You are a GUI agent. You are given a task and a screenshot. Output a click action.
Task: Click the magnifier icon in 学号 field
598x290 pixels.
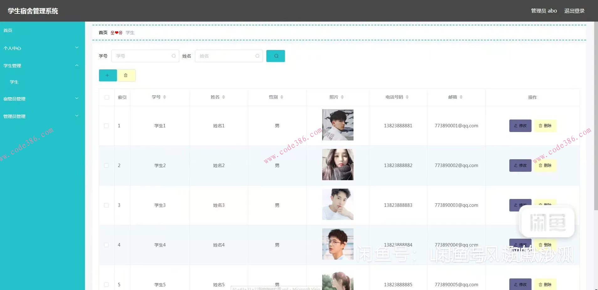click(x=174, y=56)
